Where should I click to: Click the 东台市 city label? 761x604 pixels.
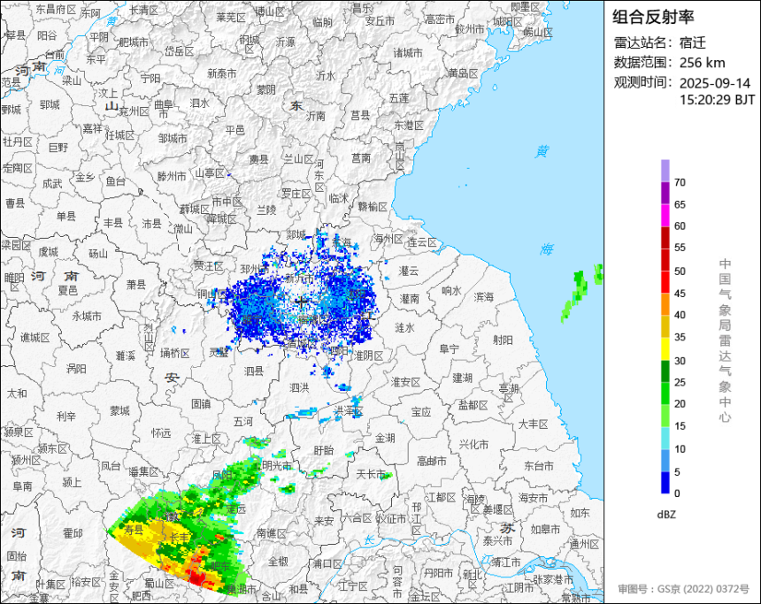pyautogui.click(x=538, y=466)
